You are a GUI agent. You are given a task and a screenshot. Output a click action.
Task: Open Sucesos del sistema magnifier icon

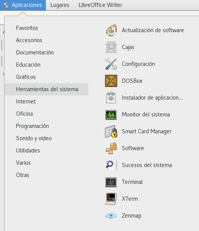click(111, 165)
